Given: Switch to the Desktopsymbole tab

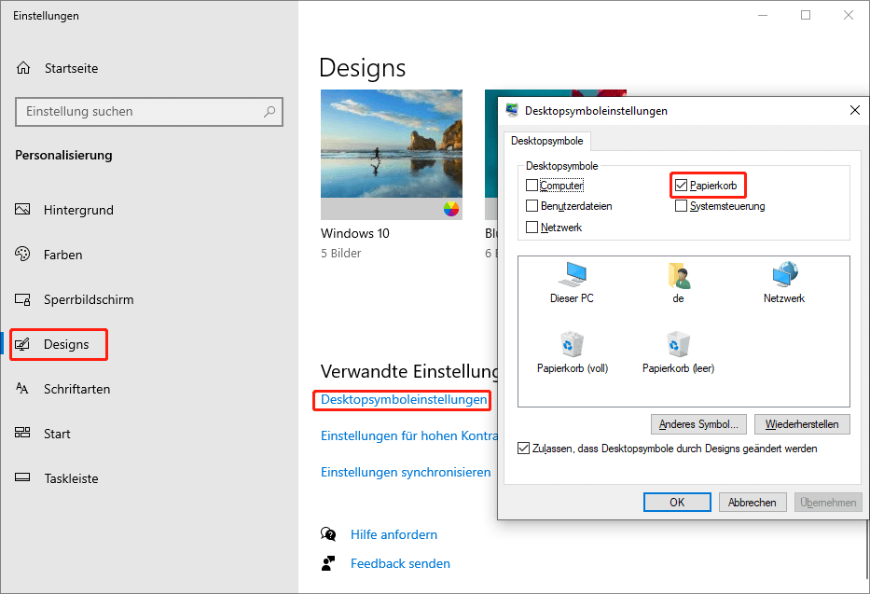Looking at the screenshot, I should [x=547, y=141].
